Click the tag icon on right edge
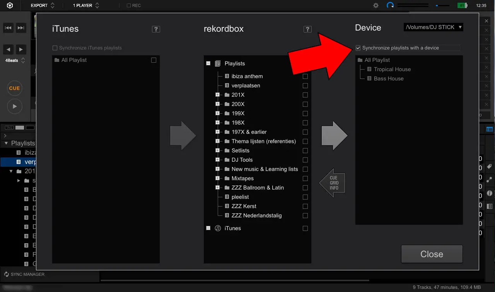The width and height of the screenshot is (495, 292). [x=489, y=167]
